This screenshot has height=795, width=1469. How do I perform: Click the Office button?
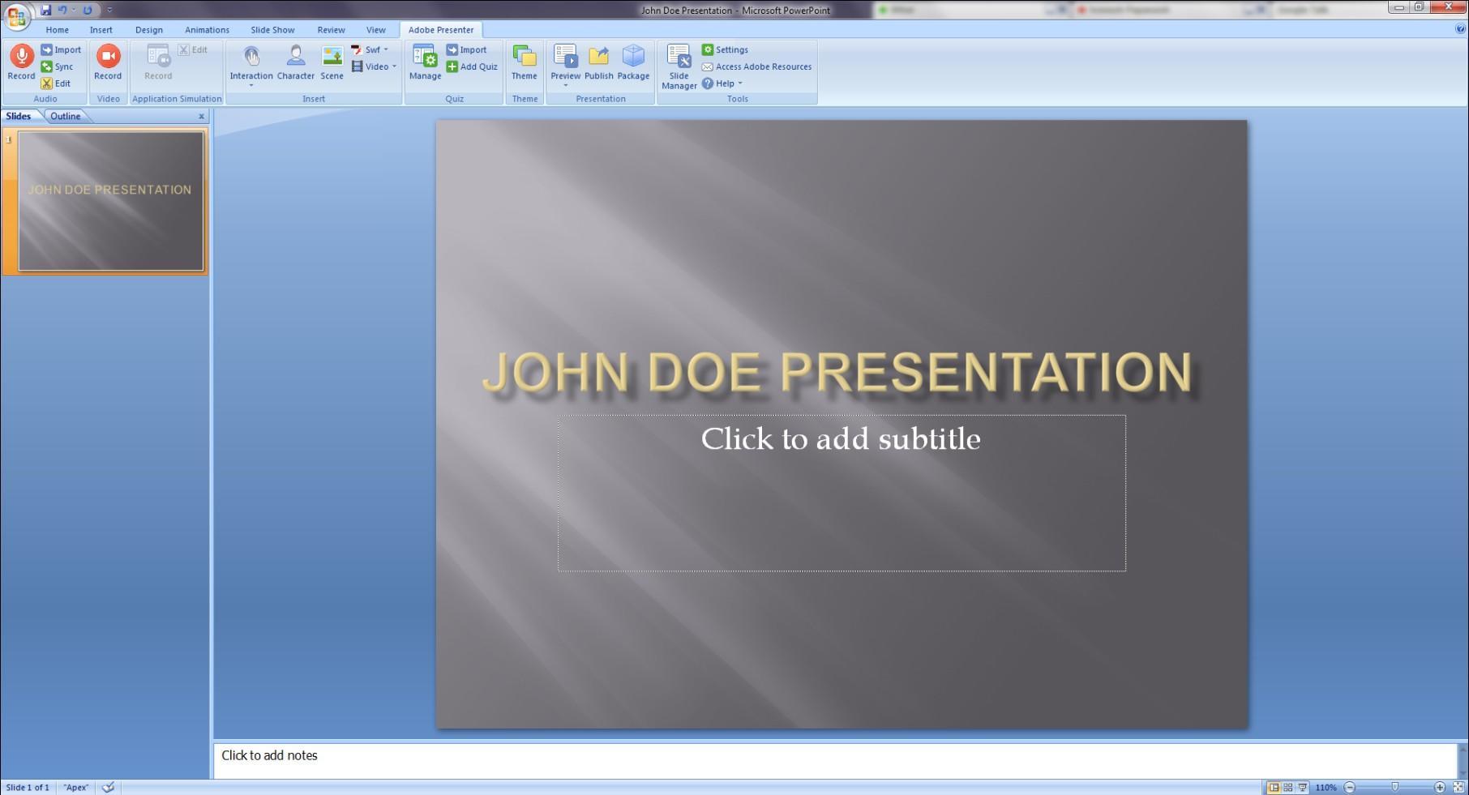tap(16, 15)
